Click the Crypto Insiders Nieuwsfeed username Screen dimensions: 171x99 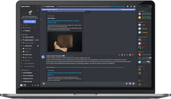coord(54,56)
